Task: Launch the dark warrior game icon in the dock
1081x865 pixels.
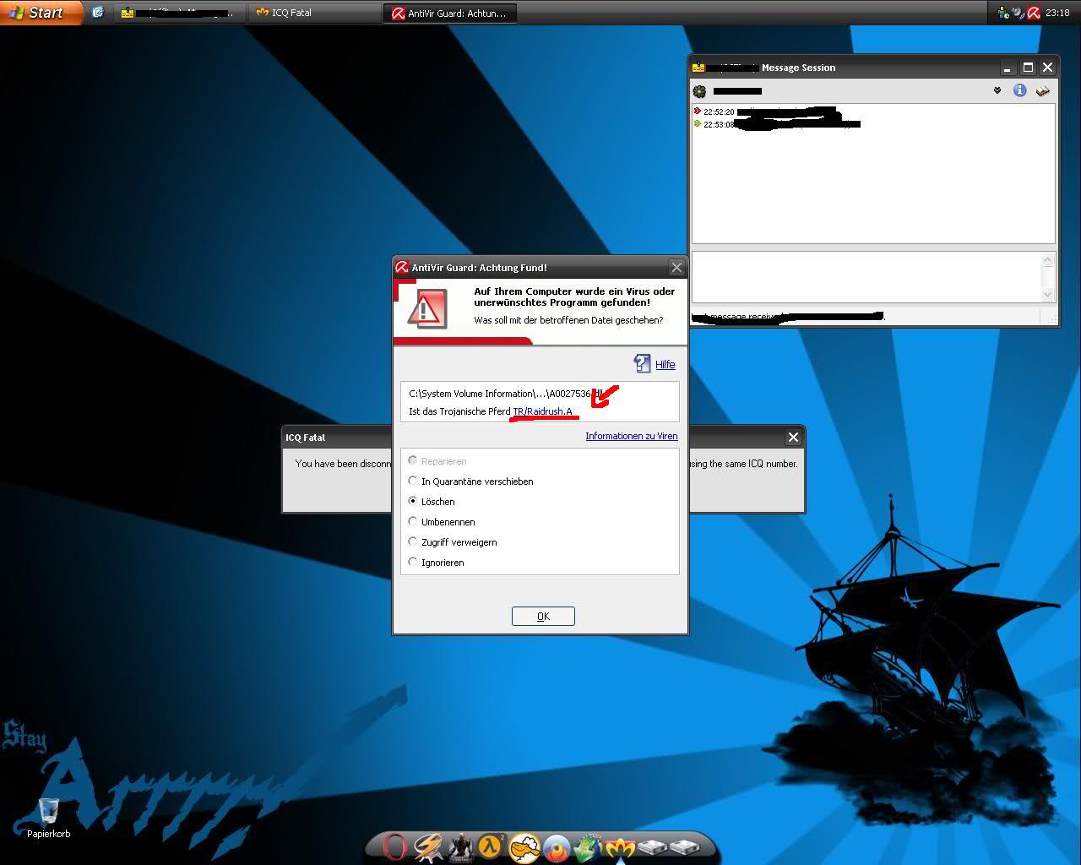Action: coord(461,846)
